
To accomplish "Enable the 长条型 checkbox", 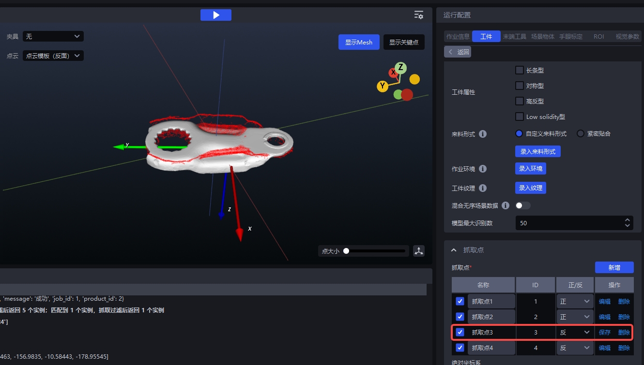I will [x=520, y=70].
